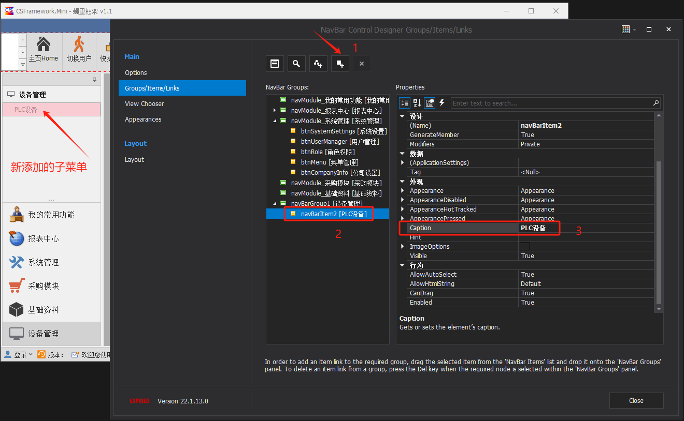This screenshot has width=684, height=421.
Task: Select btnUserManager [用户管理] item
Action: coord(340,142)
